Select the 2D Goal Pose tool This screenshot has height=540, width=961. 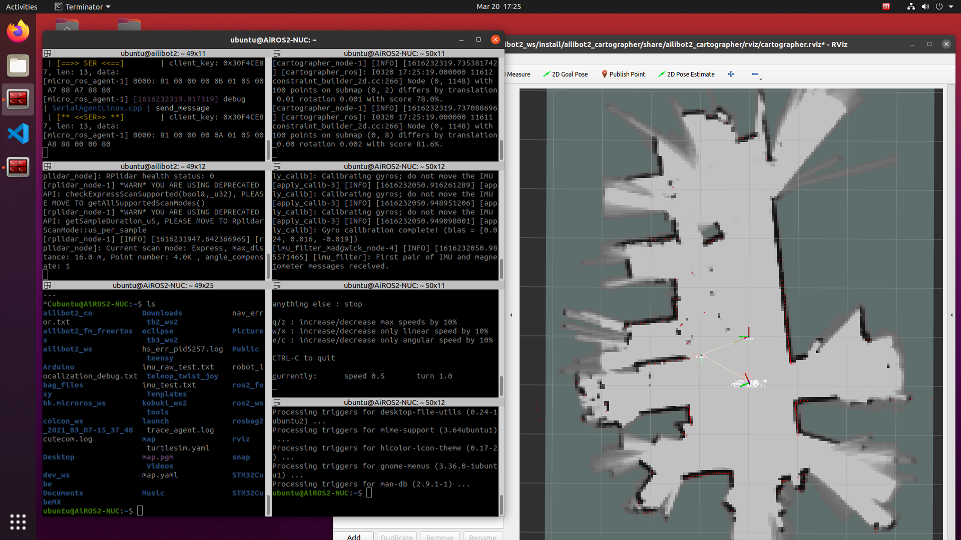pyautogui.click(x=565, y=74)
